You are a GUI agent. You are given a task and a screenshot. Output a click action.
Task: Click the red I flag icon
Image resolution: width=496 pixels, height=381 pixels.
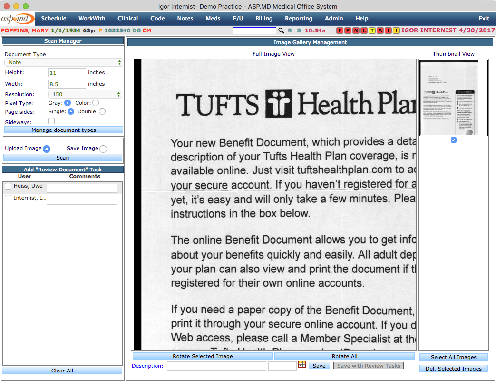pos(388,30)
